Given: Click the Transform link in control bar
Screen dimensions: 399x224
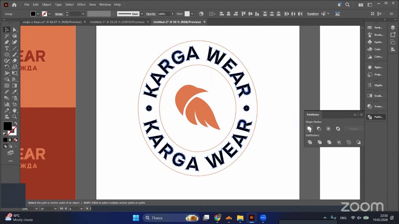Looking at the screenshot, I should tap(313, 14).
